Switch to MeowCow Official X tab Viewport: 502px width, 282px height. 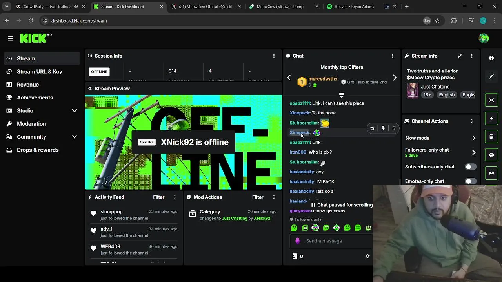point(206,7)
